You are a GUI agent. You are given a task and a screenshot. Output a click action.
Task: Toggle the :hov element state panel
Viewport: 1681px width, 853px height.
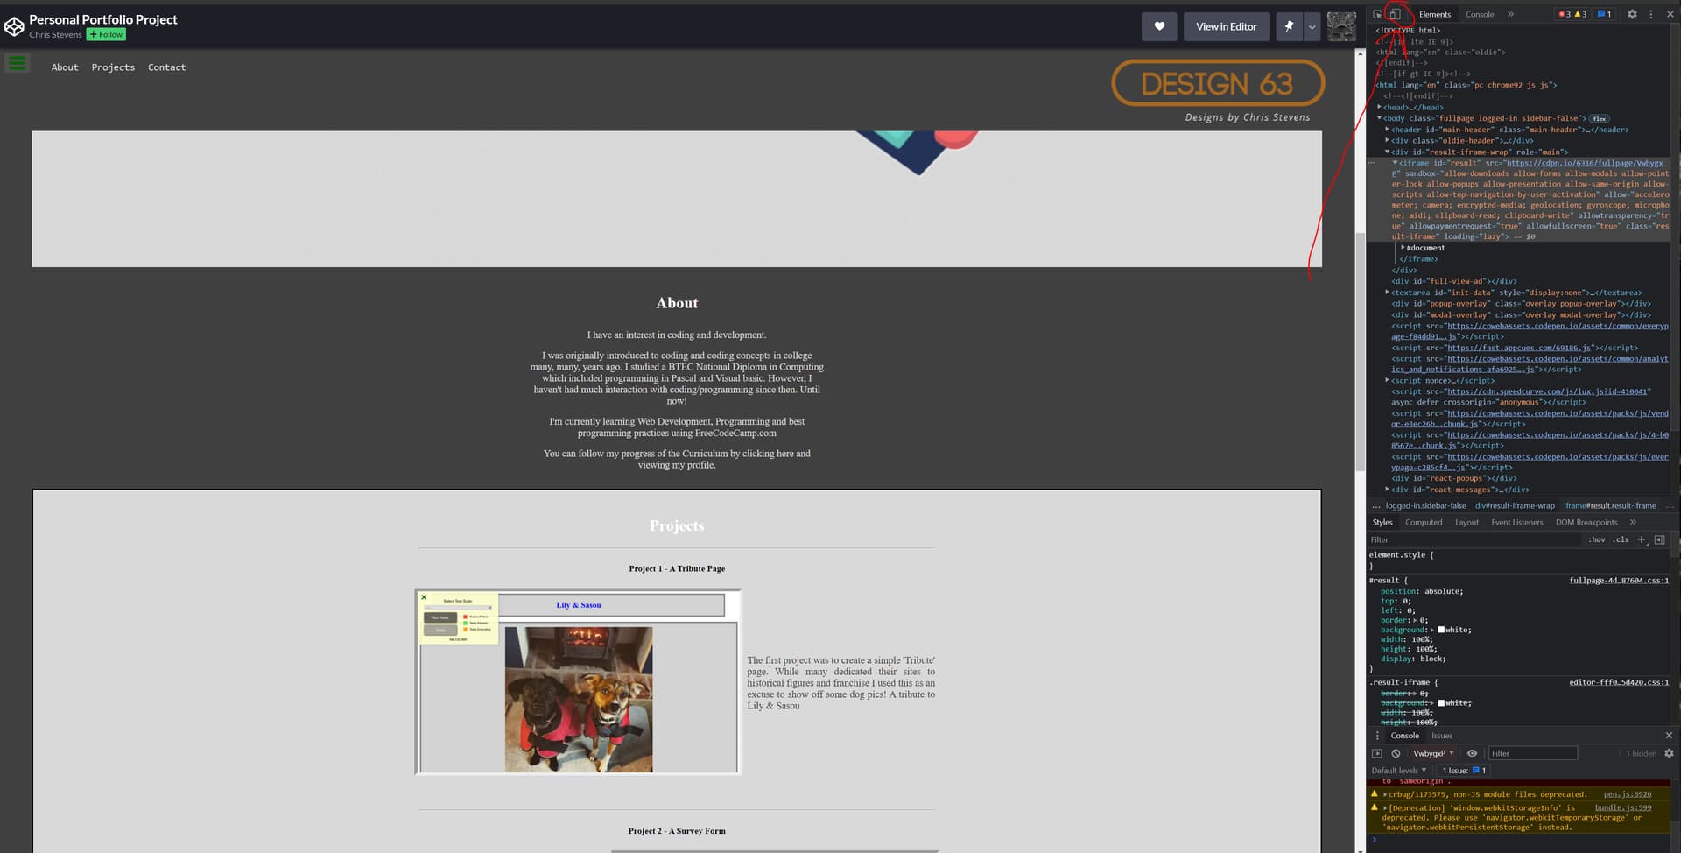[x=1597, y=539]
